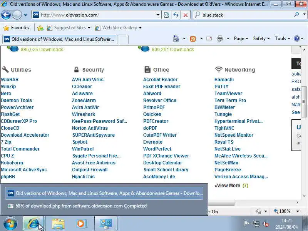The width and height of the screenshot is (308, 231).
Task: Click the Control Panel taskbar icon
Action: [x=105, y=224]
